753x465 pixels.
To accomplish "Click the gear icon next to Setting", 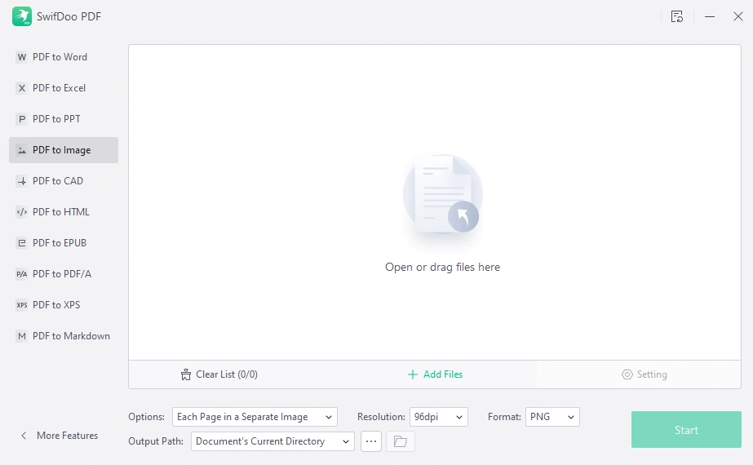I will pyautogui.click(x=627, y=374).
